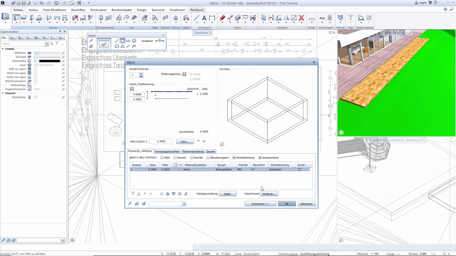456x256 pixels.
Task: Click the Änderungsmodus info icon
Action: click(185, 74)
